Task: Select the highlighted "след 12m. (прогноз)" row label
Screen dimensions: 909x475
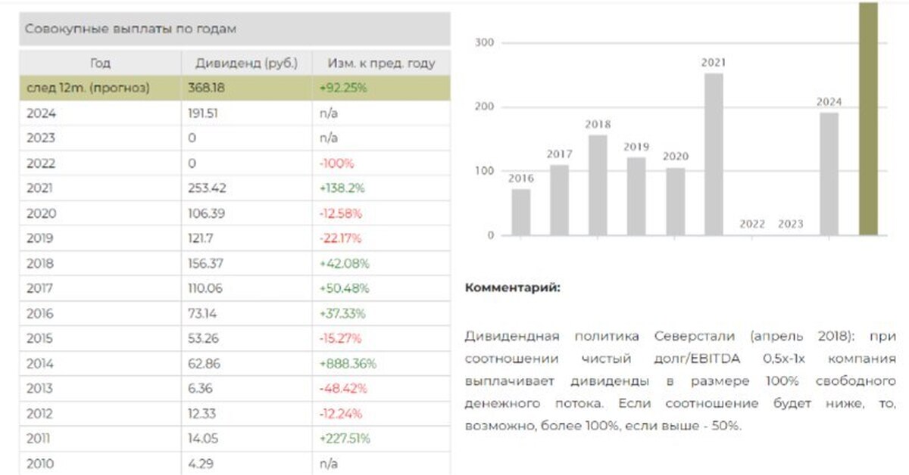Action: [x=88, y=88]
